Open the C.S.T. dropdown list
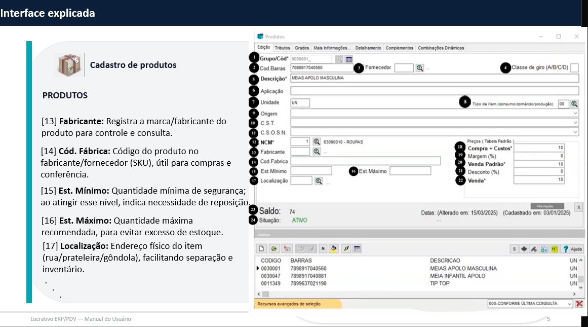The image size is (588, 327). (575, 123)
